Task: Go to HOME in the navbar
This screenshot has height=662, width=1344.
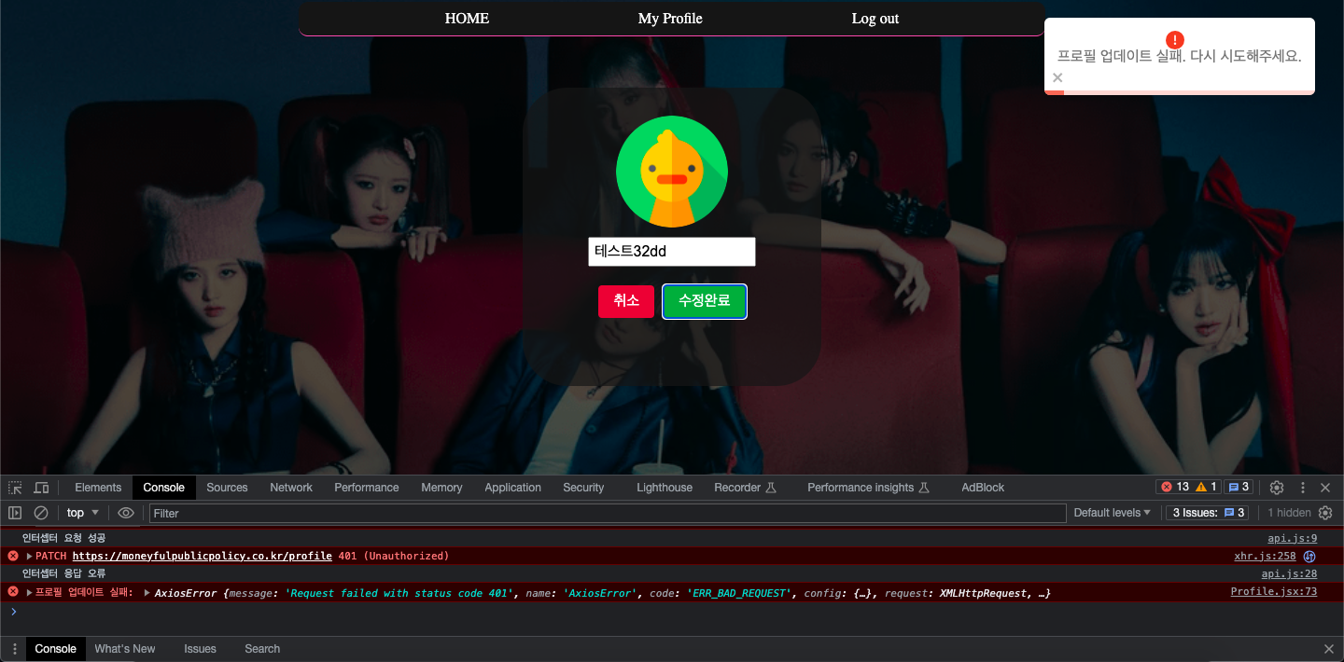Action: click(467, 19)
